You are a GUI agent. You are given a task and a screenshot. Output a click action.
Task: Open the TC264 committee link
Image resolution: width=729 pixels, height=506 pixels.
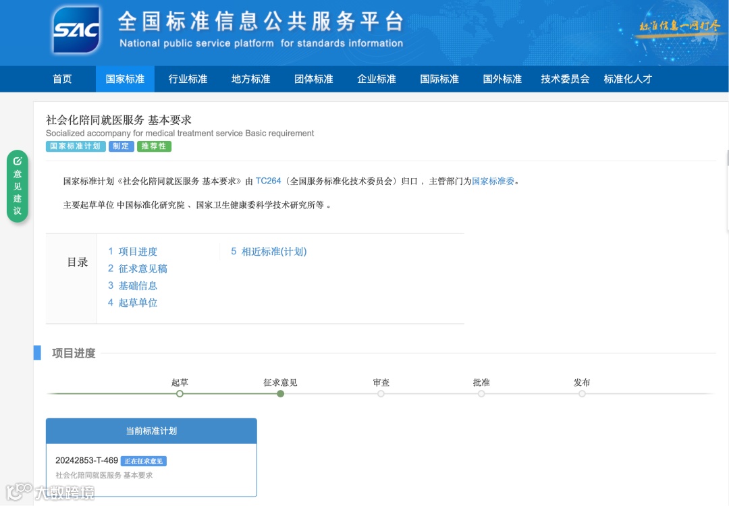tap(268, 181)
